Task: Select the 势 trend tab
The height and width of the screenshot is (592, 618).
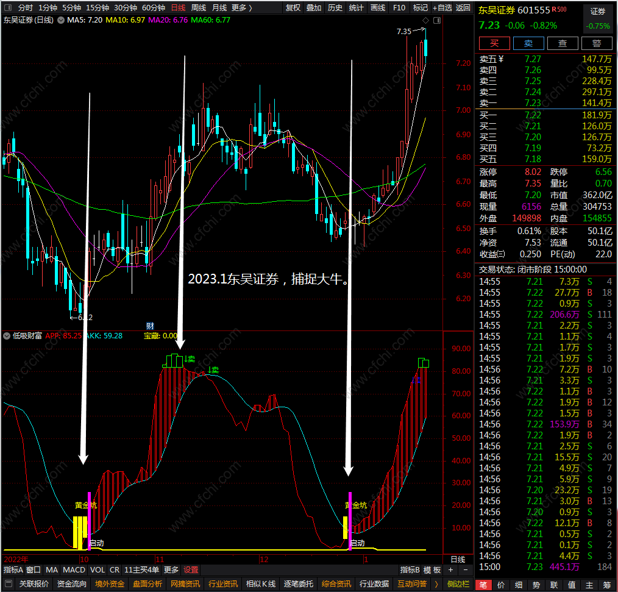Action: 536,585
